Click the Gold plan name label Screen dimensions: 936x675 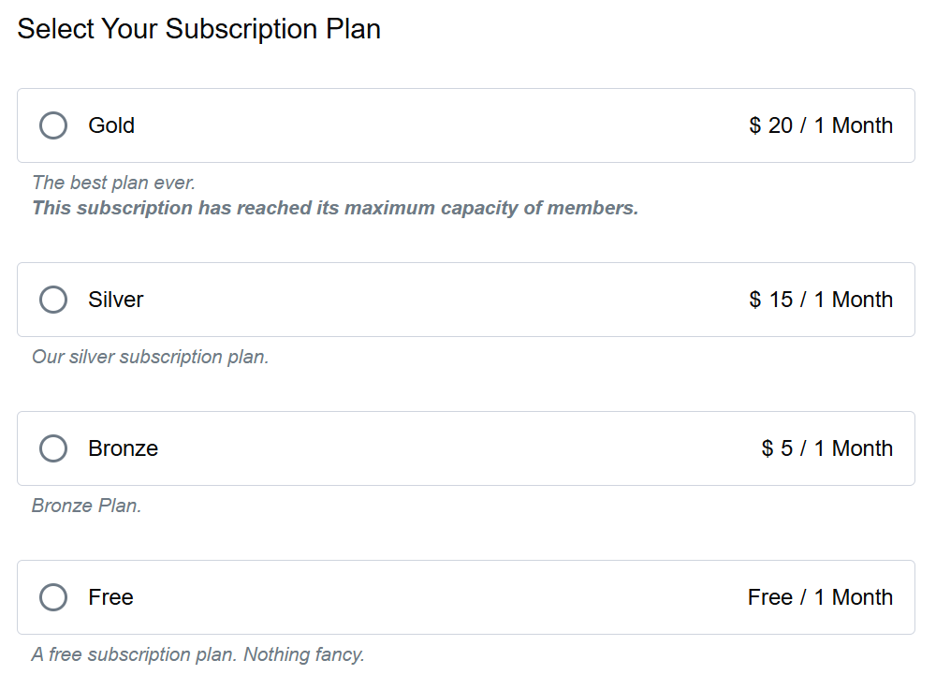click(x=111, y=125)
